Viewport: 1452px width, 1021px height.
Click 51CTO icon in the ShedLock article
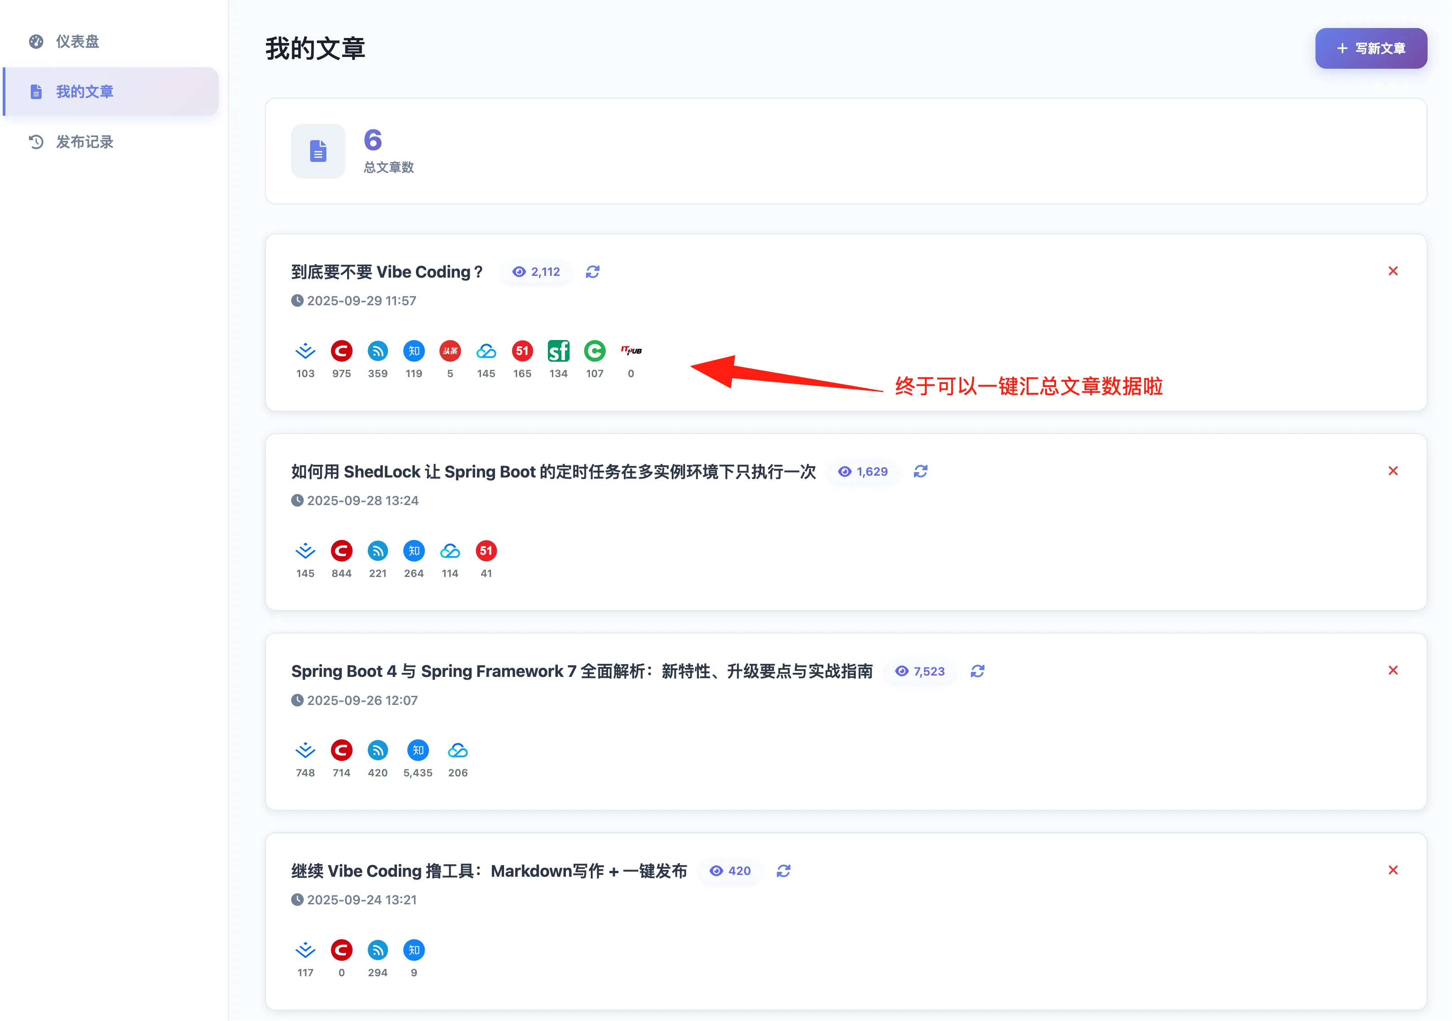point(486,551)
